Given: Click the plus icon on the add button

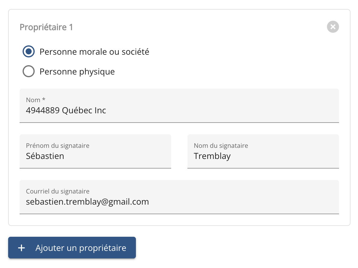Looking at the screenshot, I should [x=21, y=248].
